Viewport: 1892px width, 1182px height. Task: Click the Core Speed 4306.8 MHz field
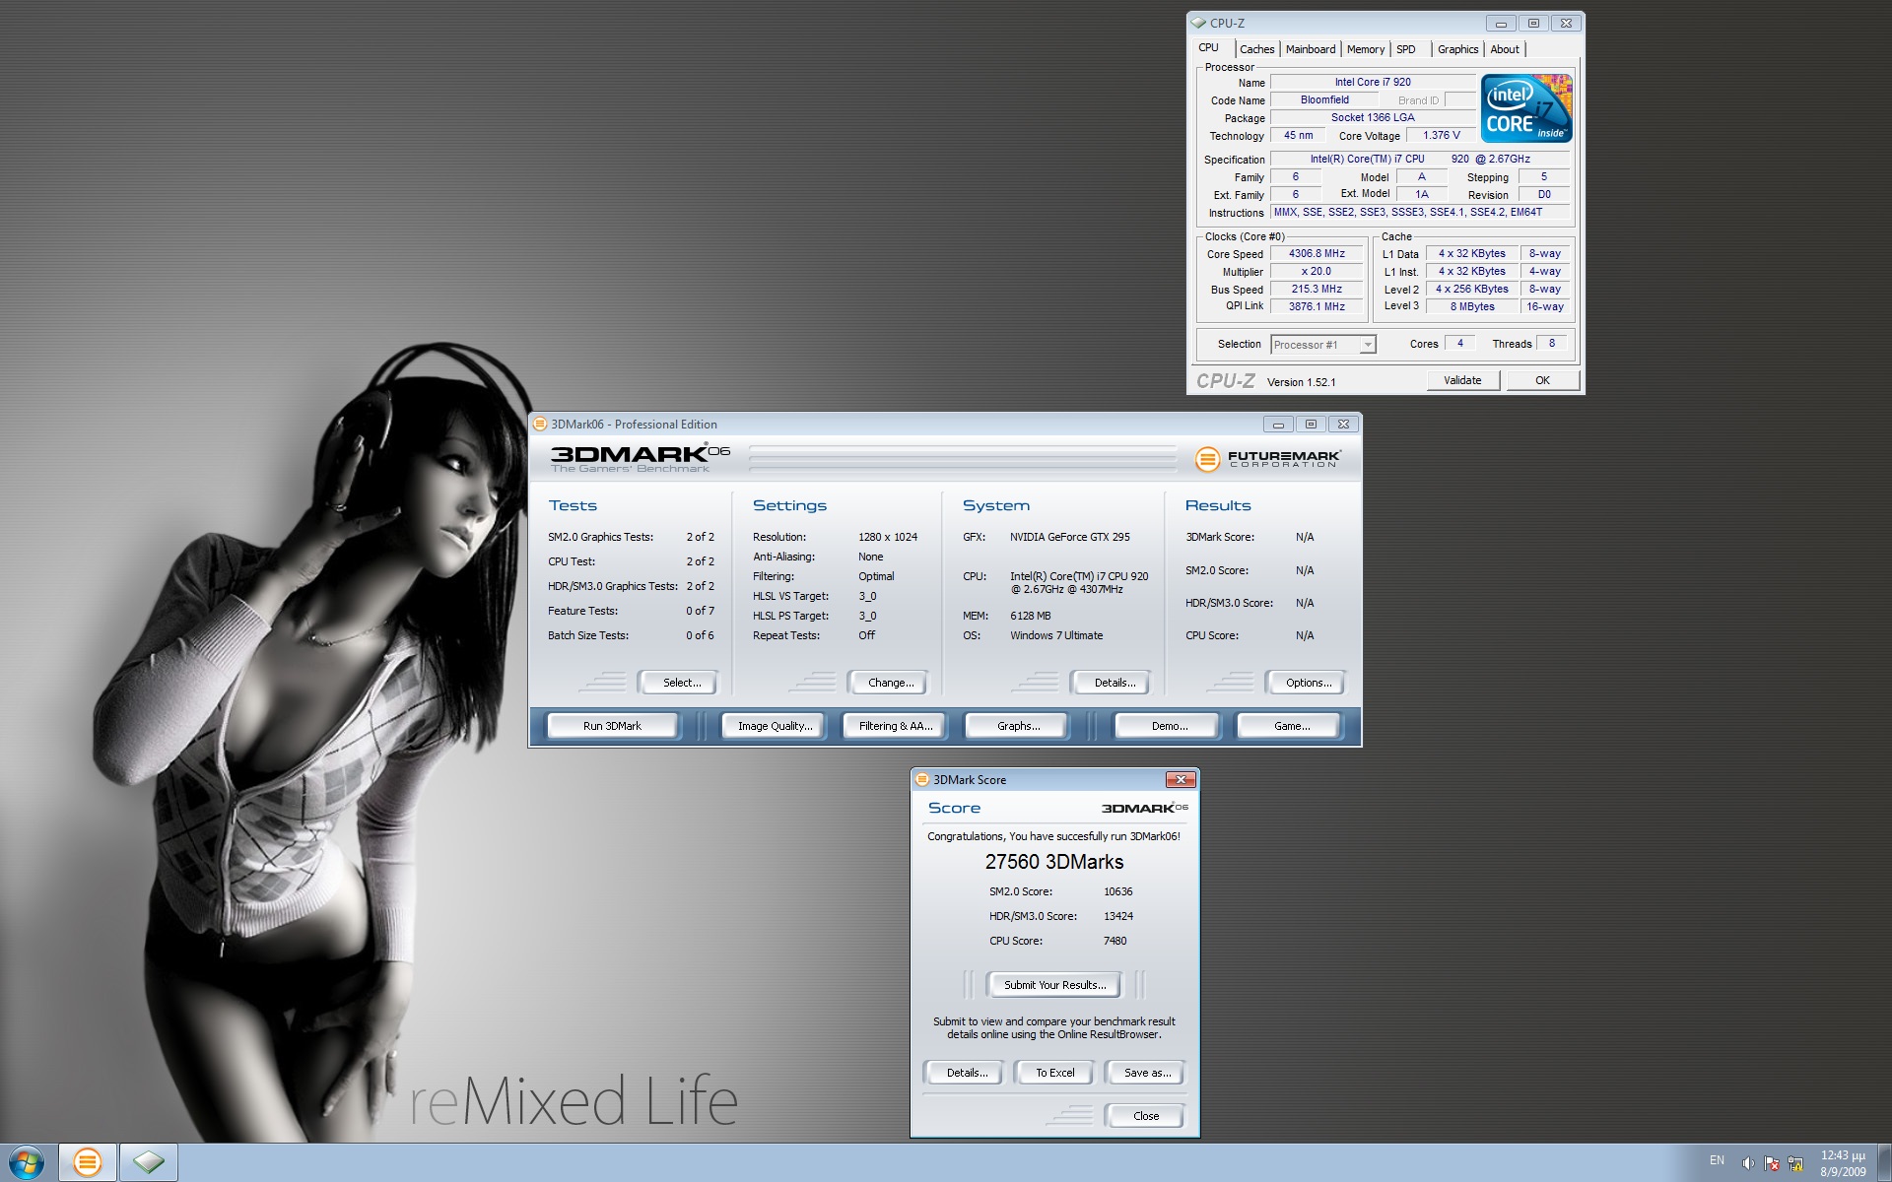(x=1317, y=254)
